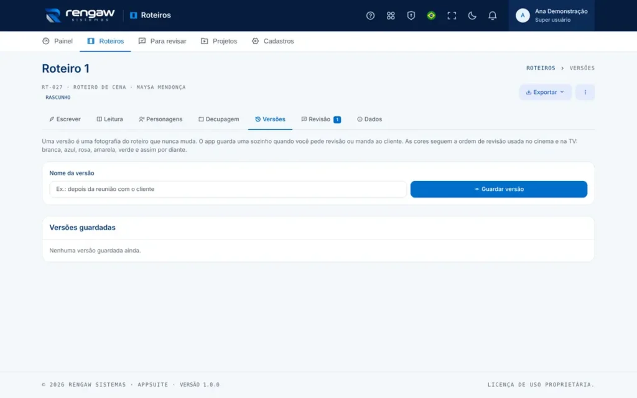Click the VERSÃO 1.0.0 footer text
The width and height of the screenshot is (637, 398).
click(200, 384)
